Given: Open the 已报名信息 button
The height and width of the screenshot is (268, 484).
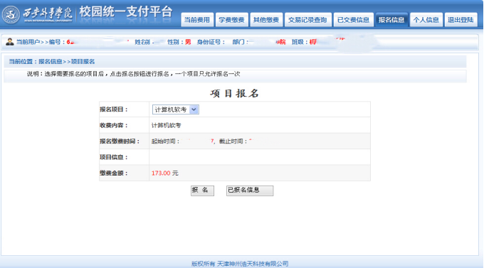Looking at the screenshot, I should pyautogui.click(x=250, y=191).
